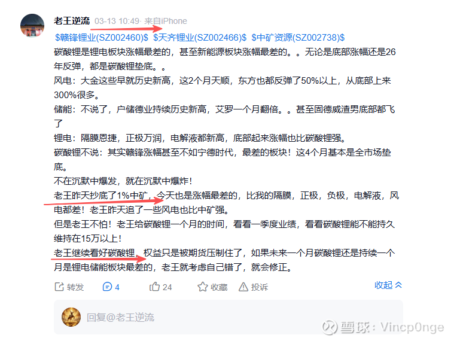Viewport: 457px width, 341px height.
Task: Click the 投诉 text label
Action: tap(260, 287)
